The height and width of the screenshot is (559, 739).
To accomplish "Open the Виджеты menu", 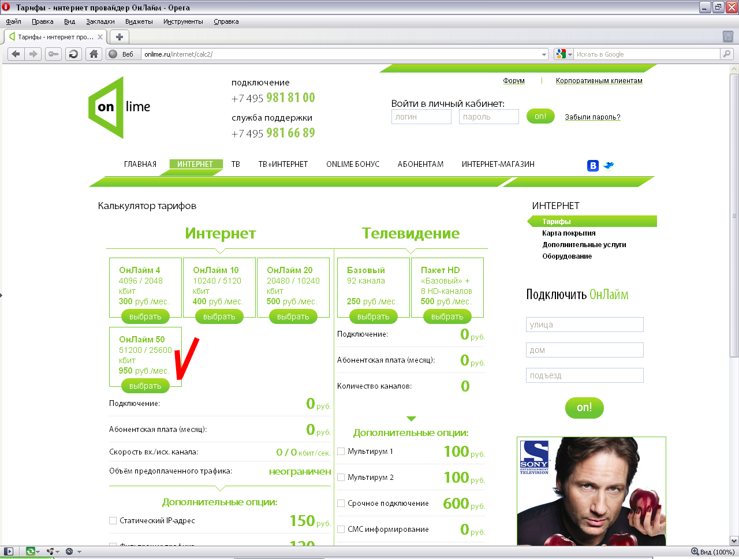I will (139, 21).
